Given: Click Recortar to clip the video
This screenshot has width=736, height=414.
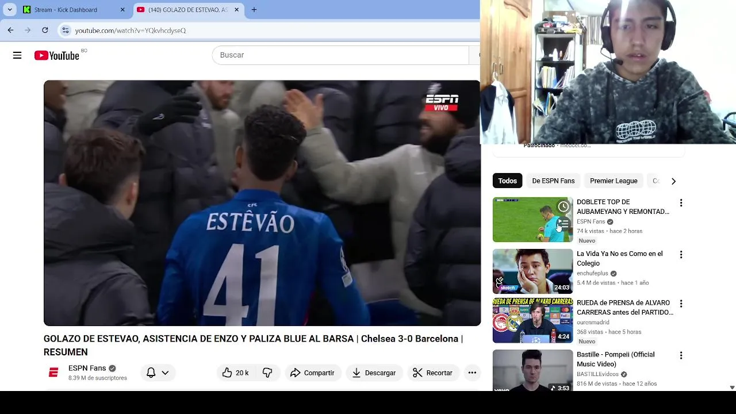Looking at the screenshot, I should (432, 373).
